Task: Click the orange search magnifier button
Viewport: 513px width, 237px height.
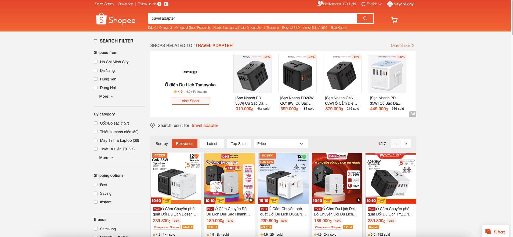Action: [x=365, y=18]
